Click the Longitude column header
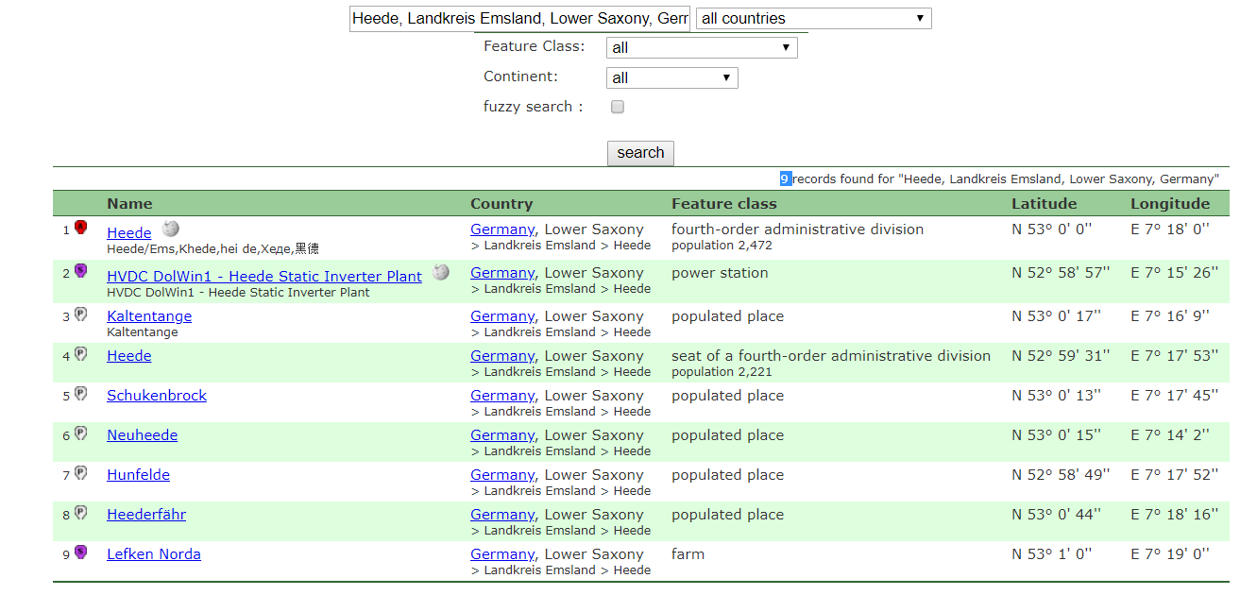Viewport: 1257px width, 595px height. point(1170,203)
